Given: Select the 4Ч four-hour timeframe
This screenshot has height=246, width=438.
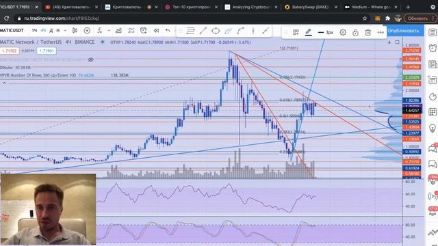Looking at the screenshot, I should point(43,30).
